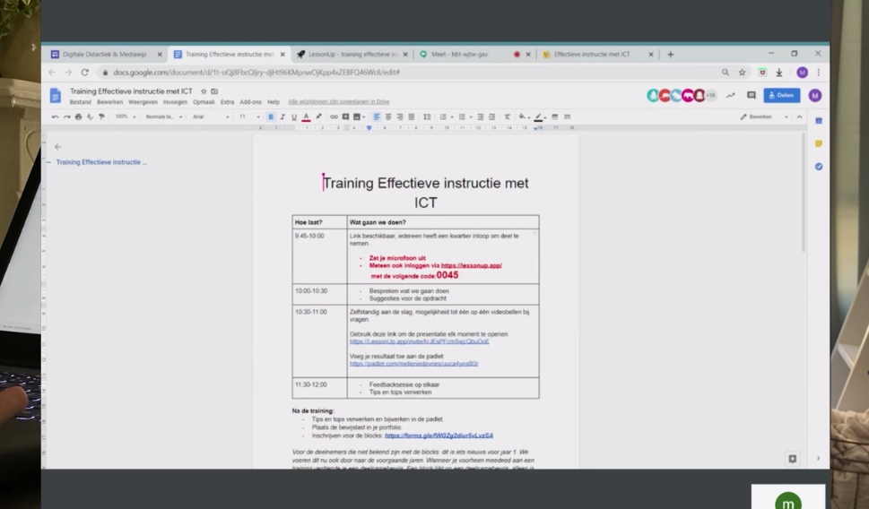The height and width of the screenshot is (509, 869).
Task: Decrease indent
Action: click(480, 116)
